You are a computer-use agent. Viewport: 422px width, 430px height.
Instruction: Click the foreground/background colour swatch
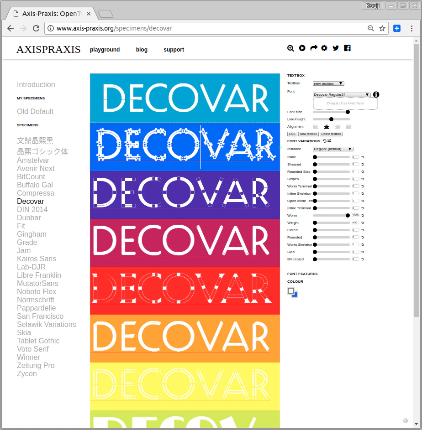tap(293, 293)
